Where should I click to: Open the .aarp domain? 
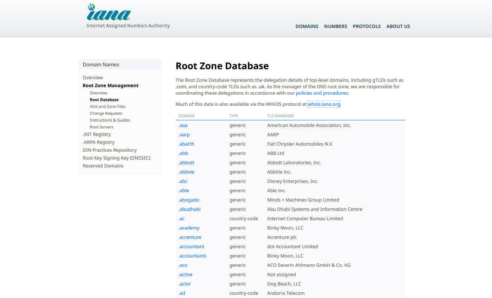(x=184, y=134)
